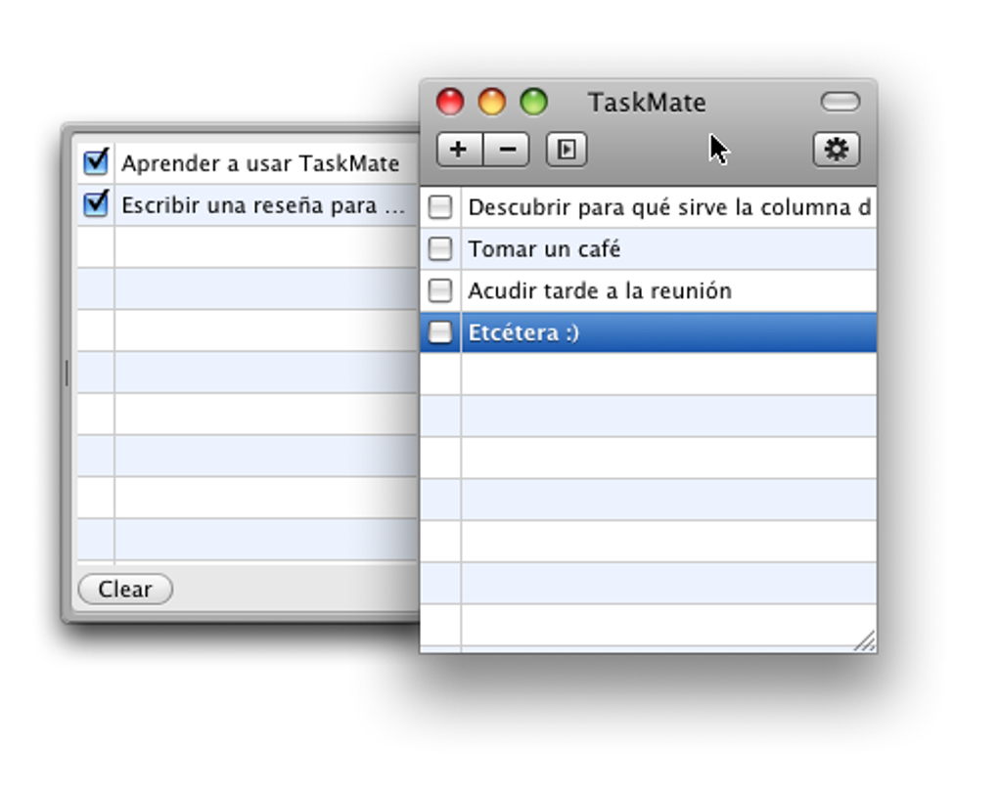Viewport: 998px width, 790px height.
Task: Check the 'Descubrir para qué sirve' task
Action: click(440, 207)
